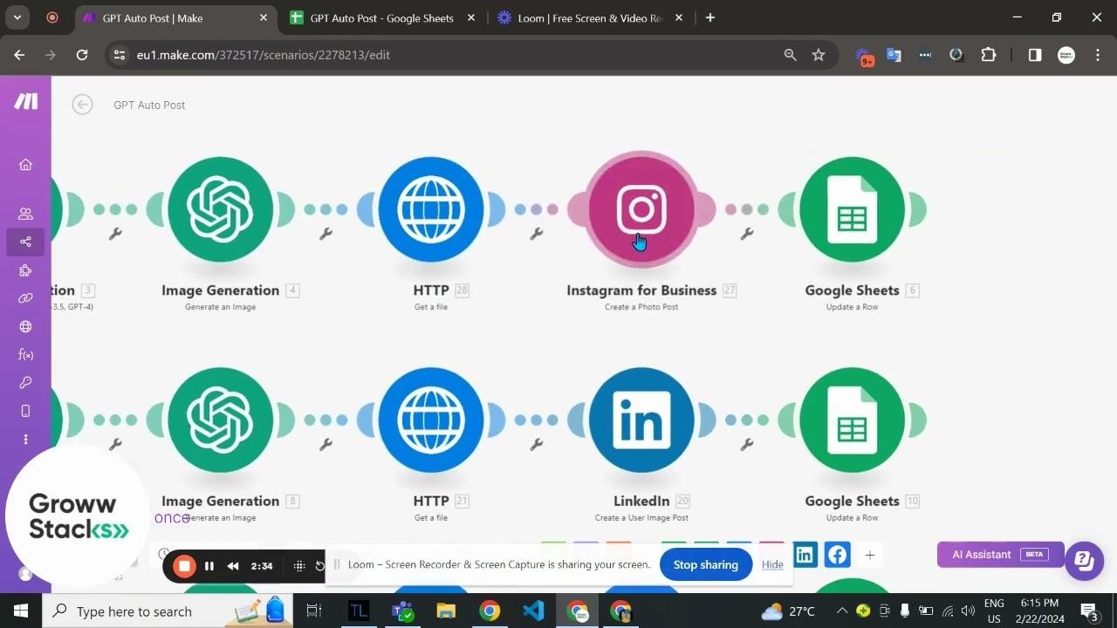Click the Loom grip dots icon
Image resolution: width=1117 pixels, height=628 pixels.
[299, 566]
